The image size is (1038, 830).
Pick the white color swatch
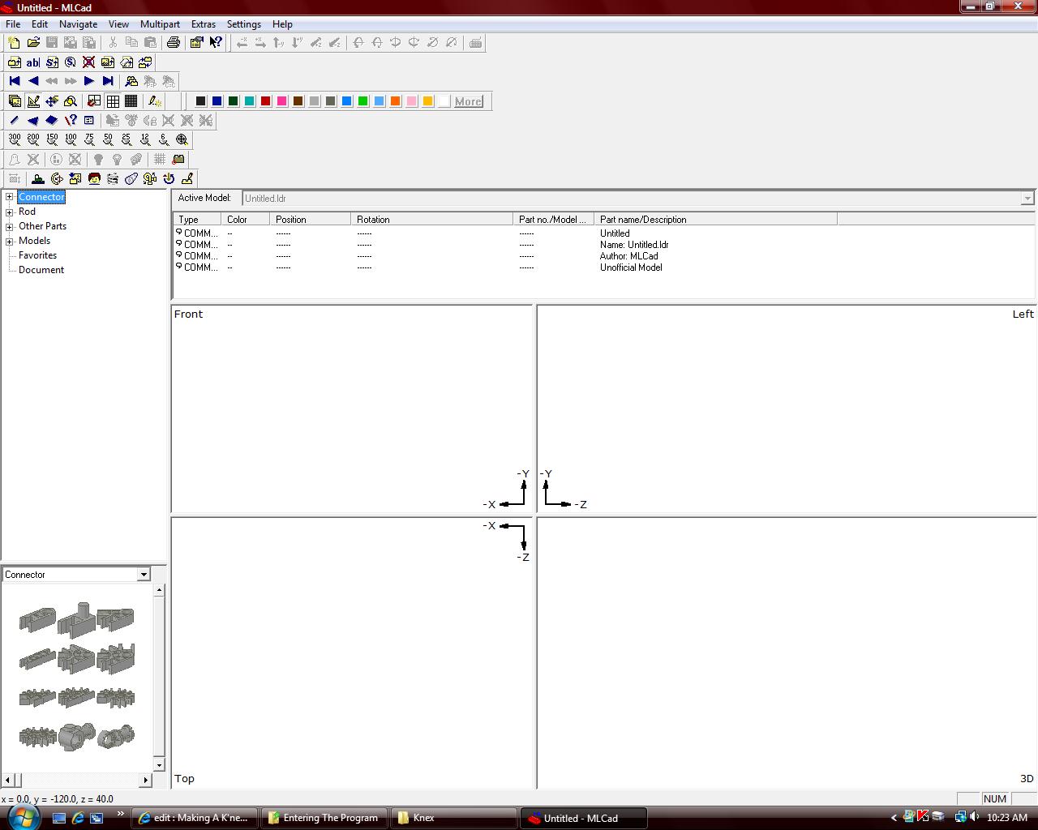click(x=444, y=101)
